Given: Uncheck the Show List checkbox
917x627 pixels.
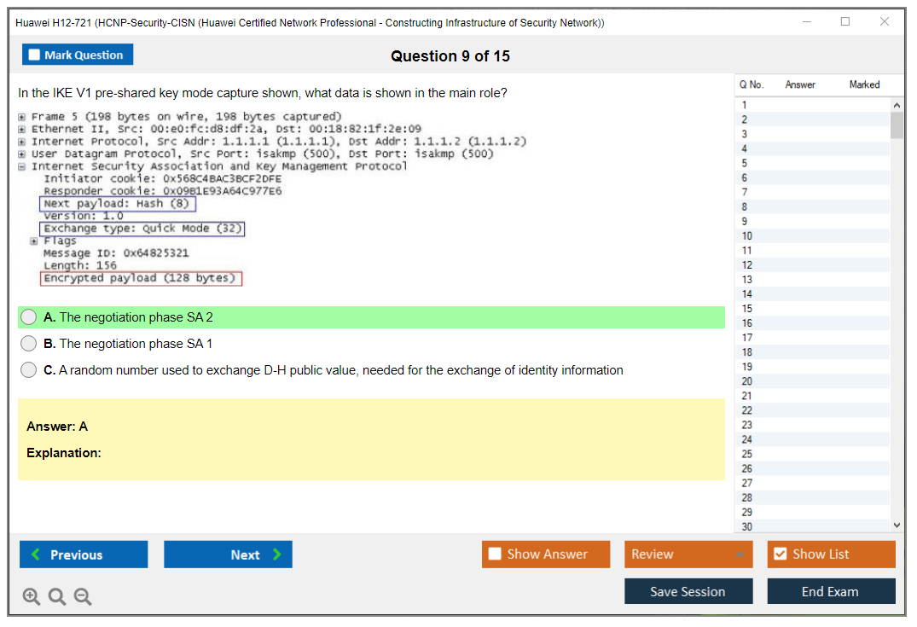Looking at the screenshot, I should (x=780, y=554).
